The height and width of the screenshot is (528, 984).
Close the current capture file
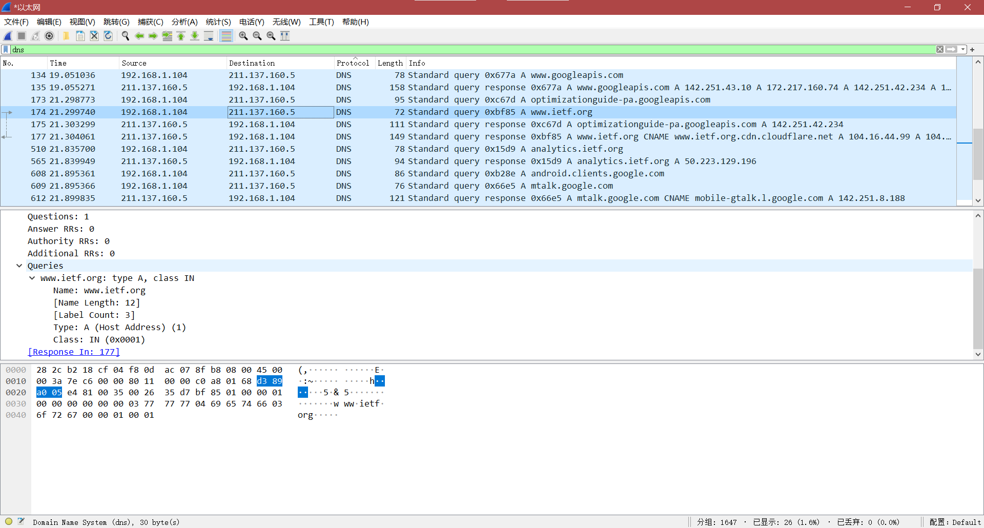click(94, 36)
